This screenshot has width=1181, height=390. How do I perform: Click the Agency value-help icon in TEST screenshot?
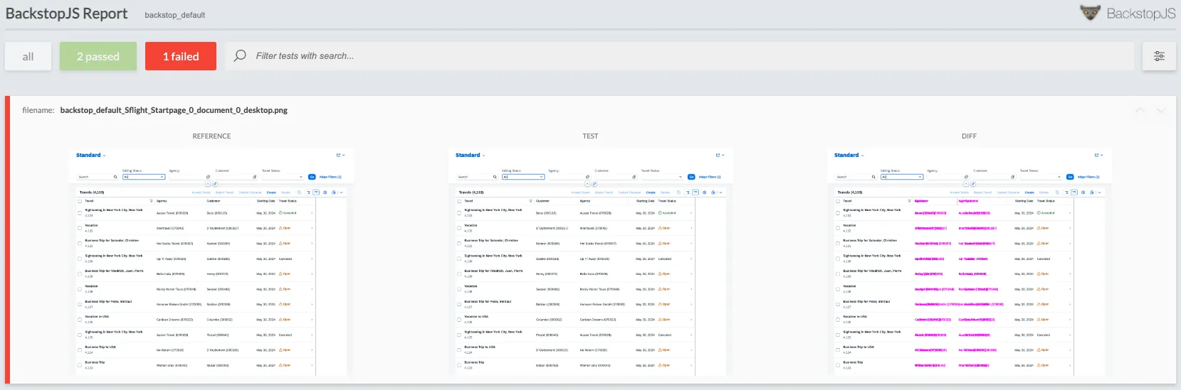pyautogui.click(x=587, y=177)
